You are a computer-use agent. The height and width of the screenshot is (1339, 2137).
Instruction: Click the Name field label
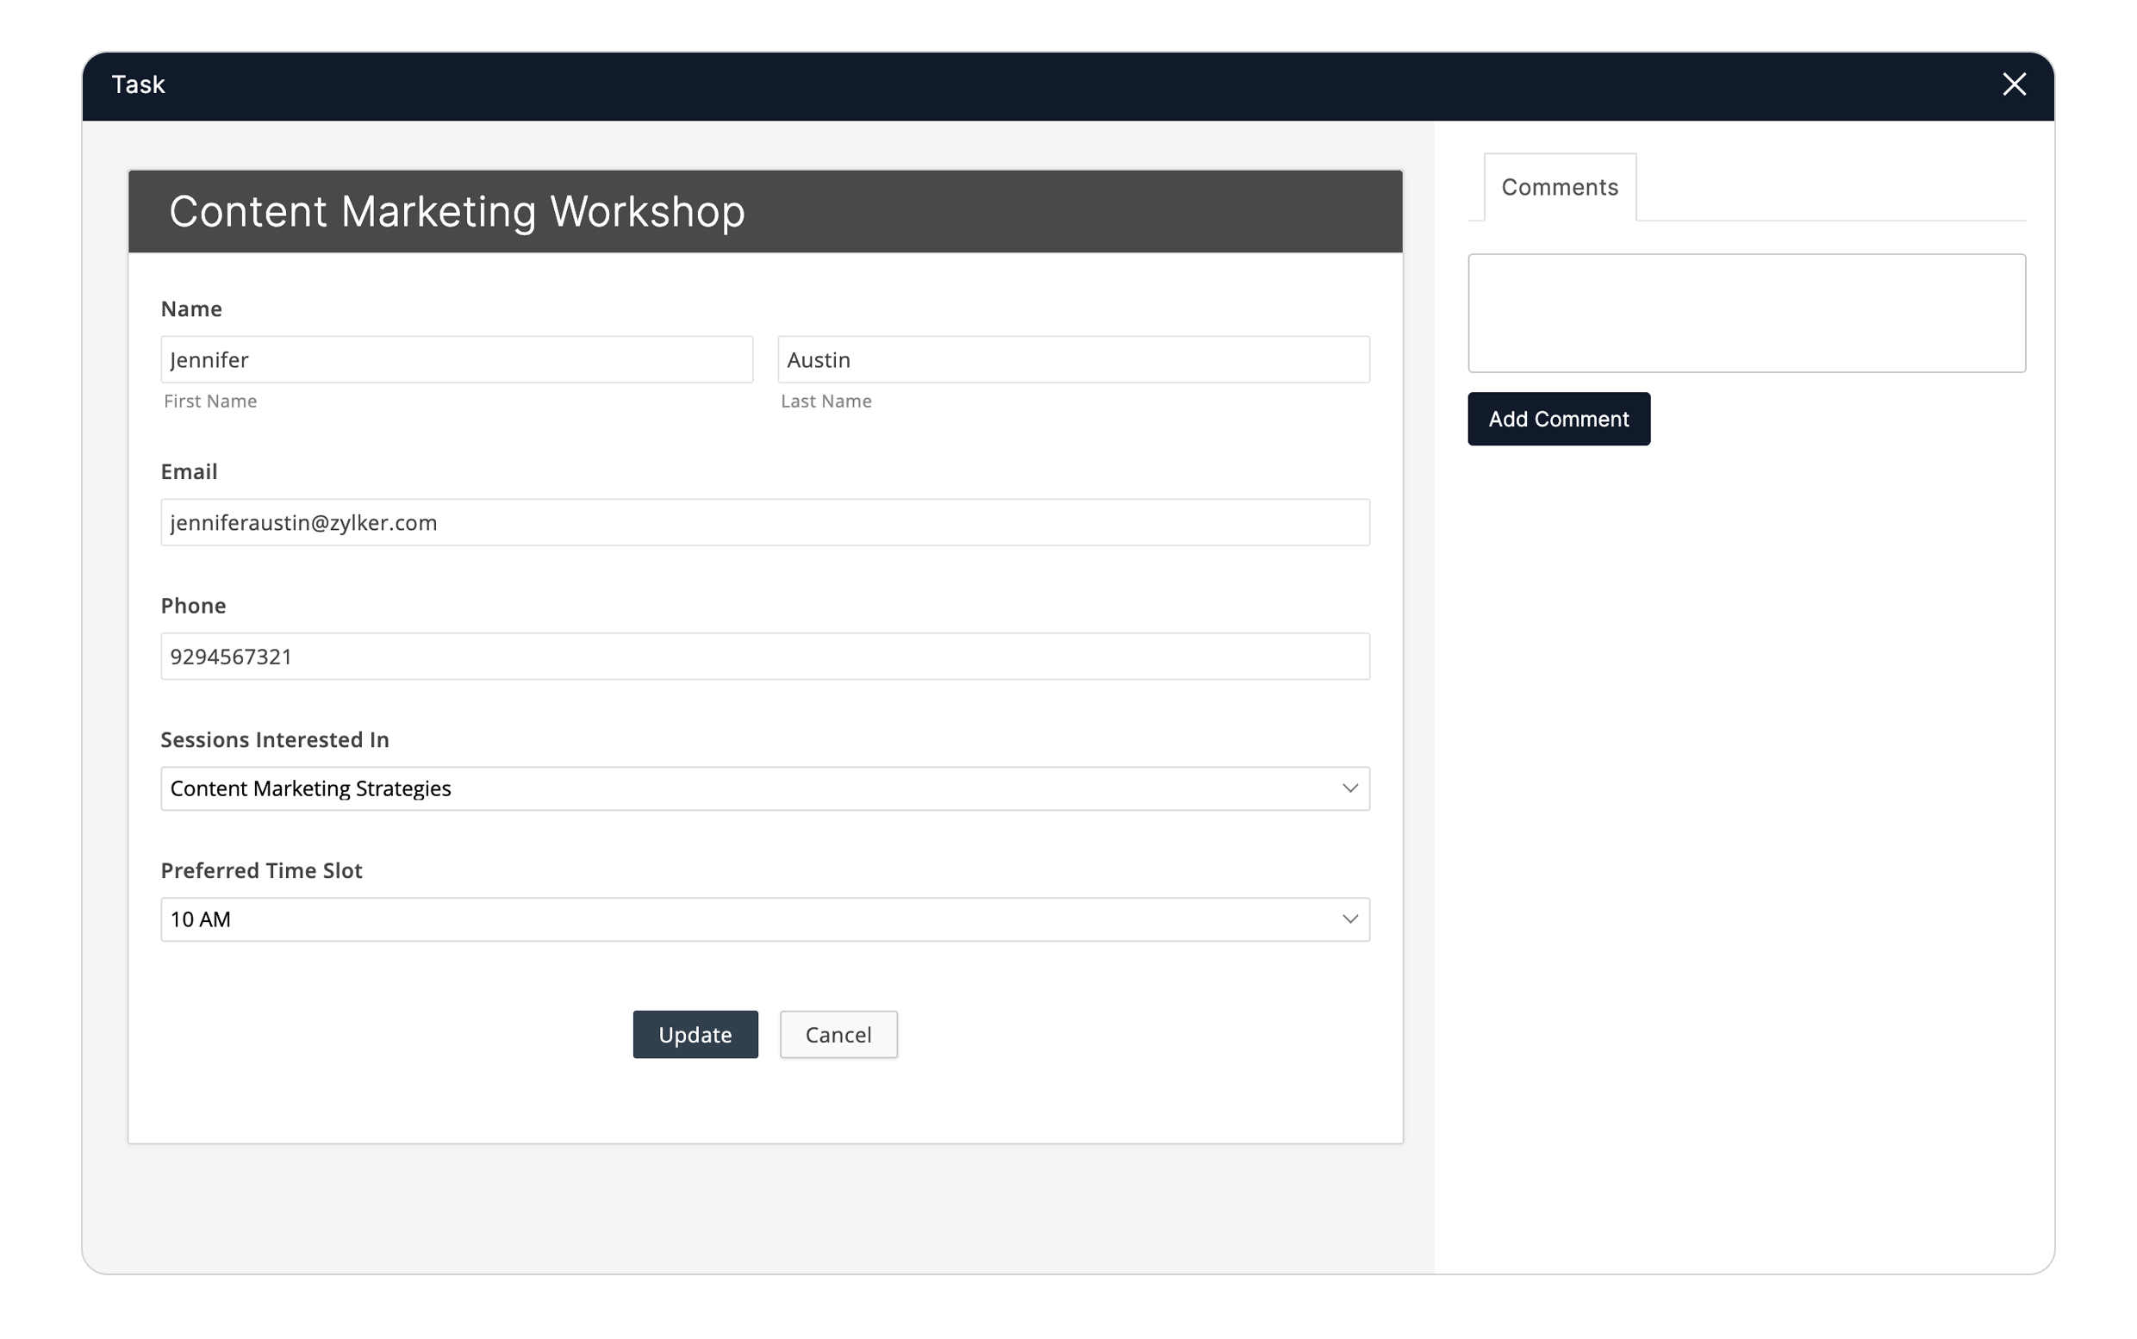pos(191,309)
